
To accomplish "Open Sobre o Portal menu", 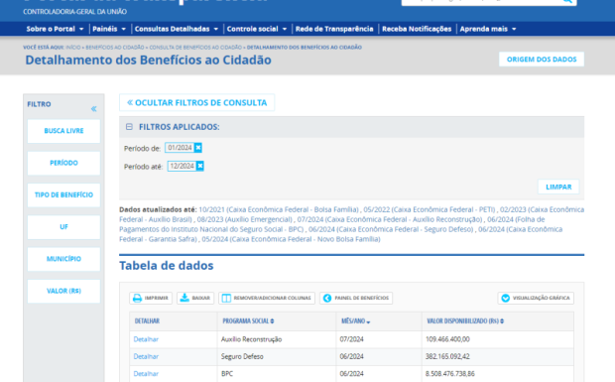I will [x=55, y=29].
